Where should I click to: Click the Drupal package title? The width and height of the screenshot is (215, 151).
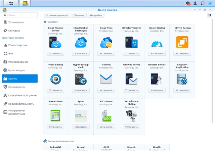coord(81,147)
